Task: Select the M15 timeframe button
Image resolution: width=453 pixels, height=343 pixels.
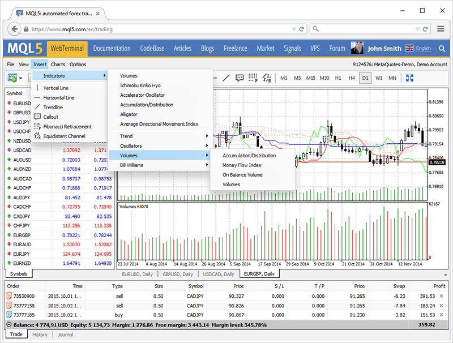Action: (310, 78)
